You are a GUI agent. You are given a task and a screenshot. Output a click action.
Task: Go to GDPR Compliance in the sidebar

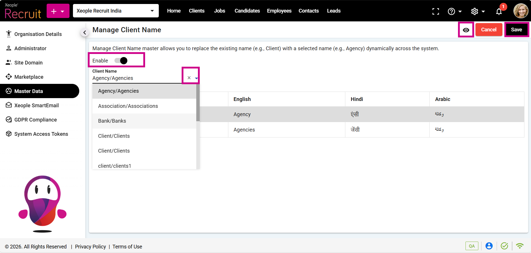(x=35, y=120)
